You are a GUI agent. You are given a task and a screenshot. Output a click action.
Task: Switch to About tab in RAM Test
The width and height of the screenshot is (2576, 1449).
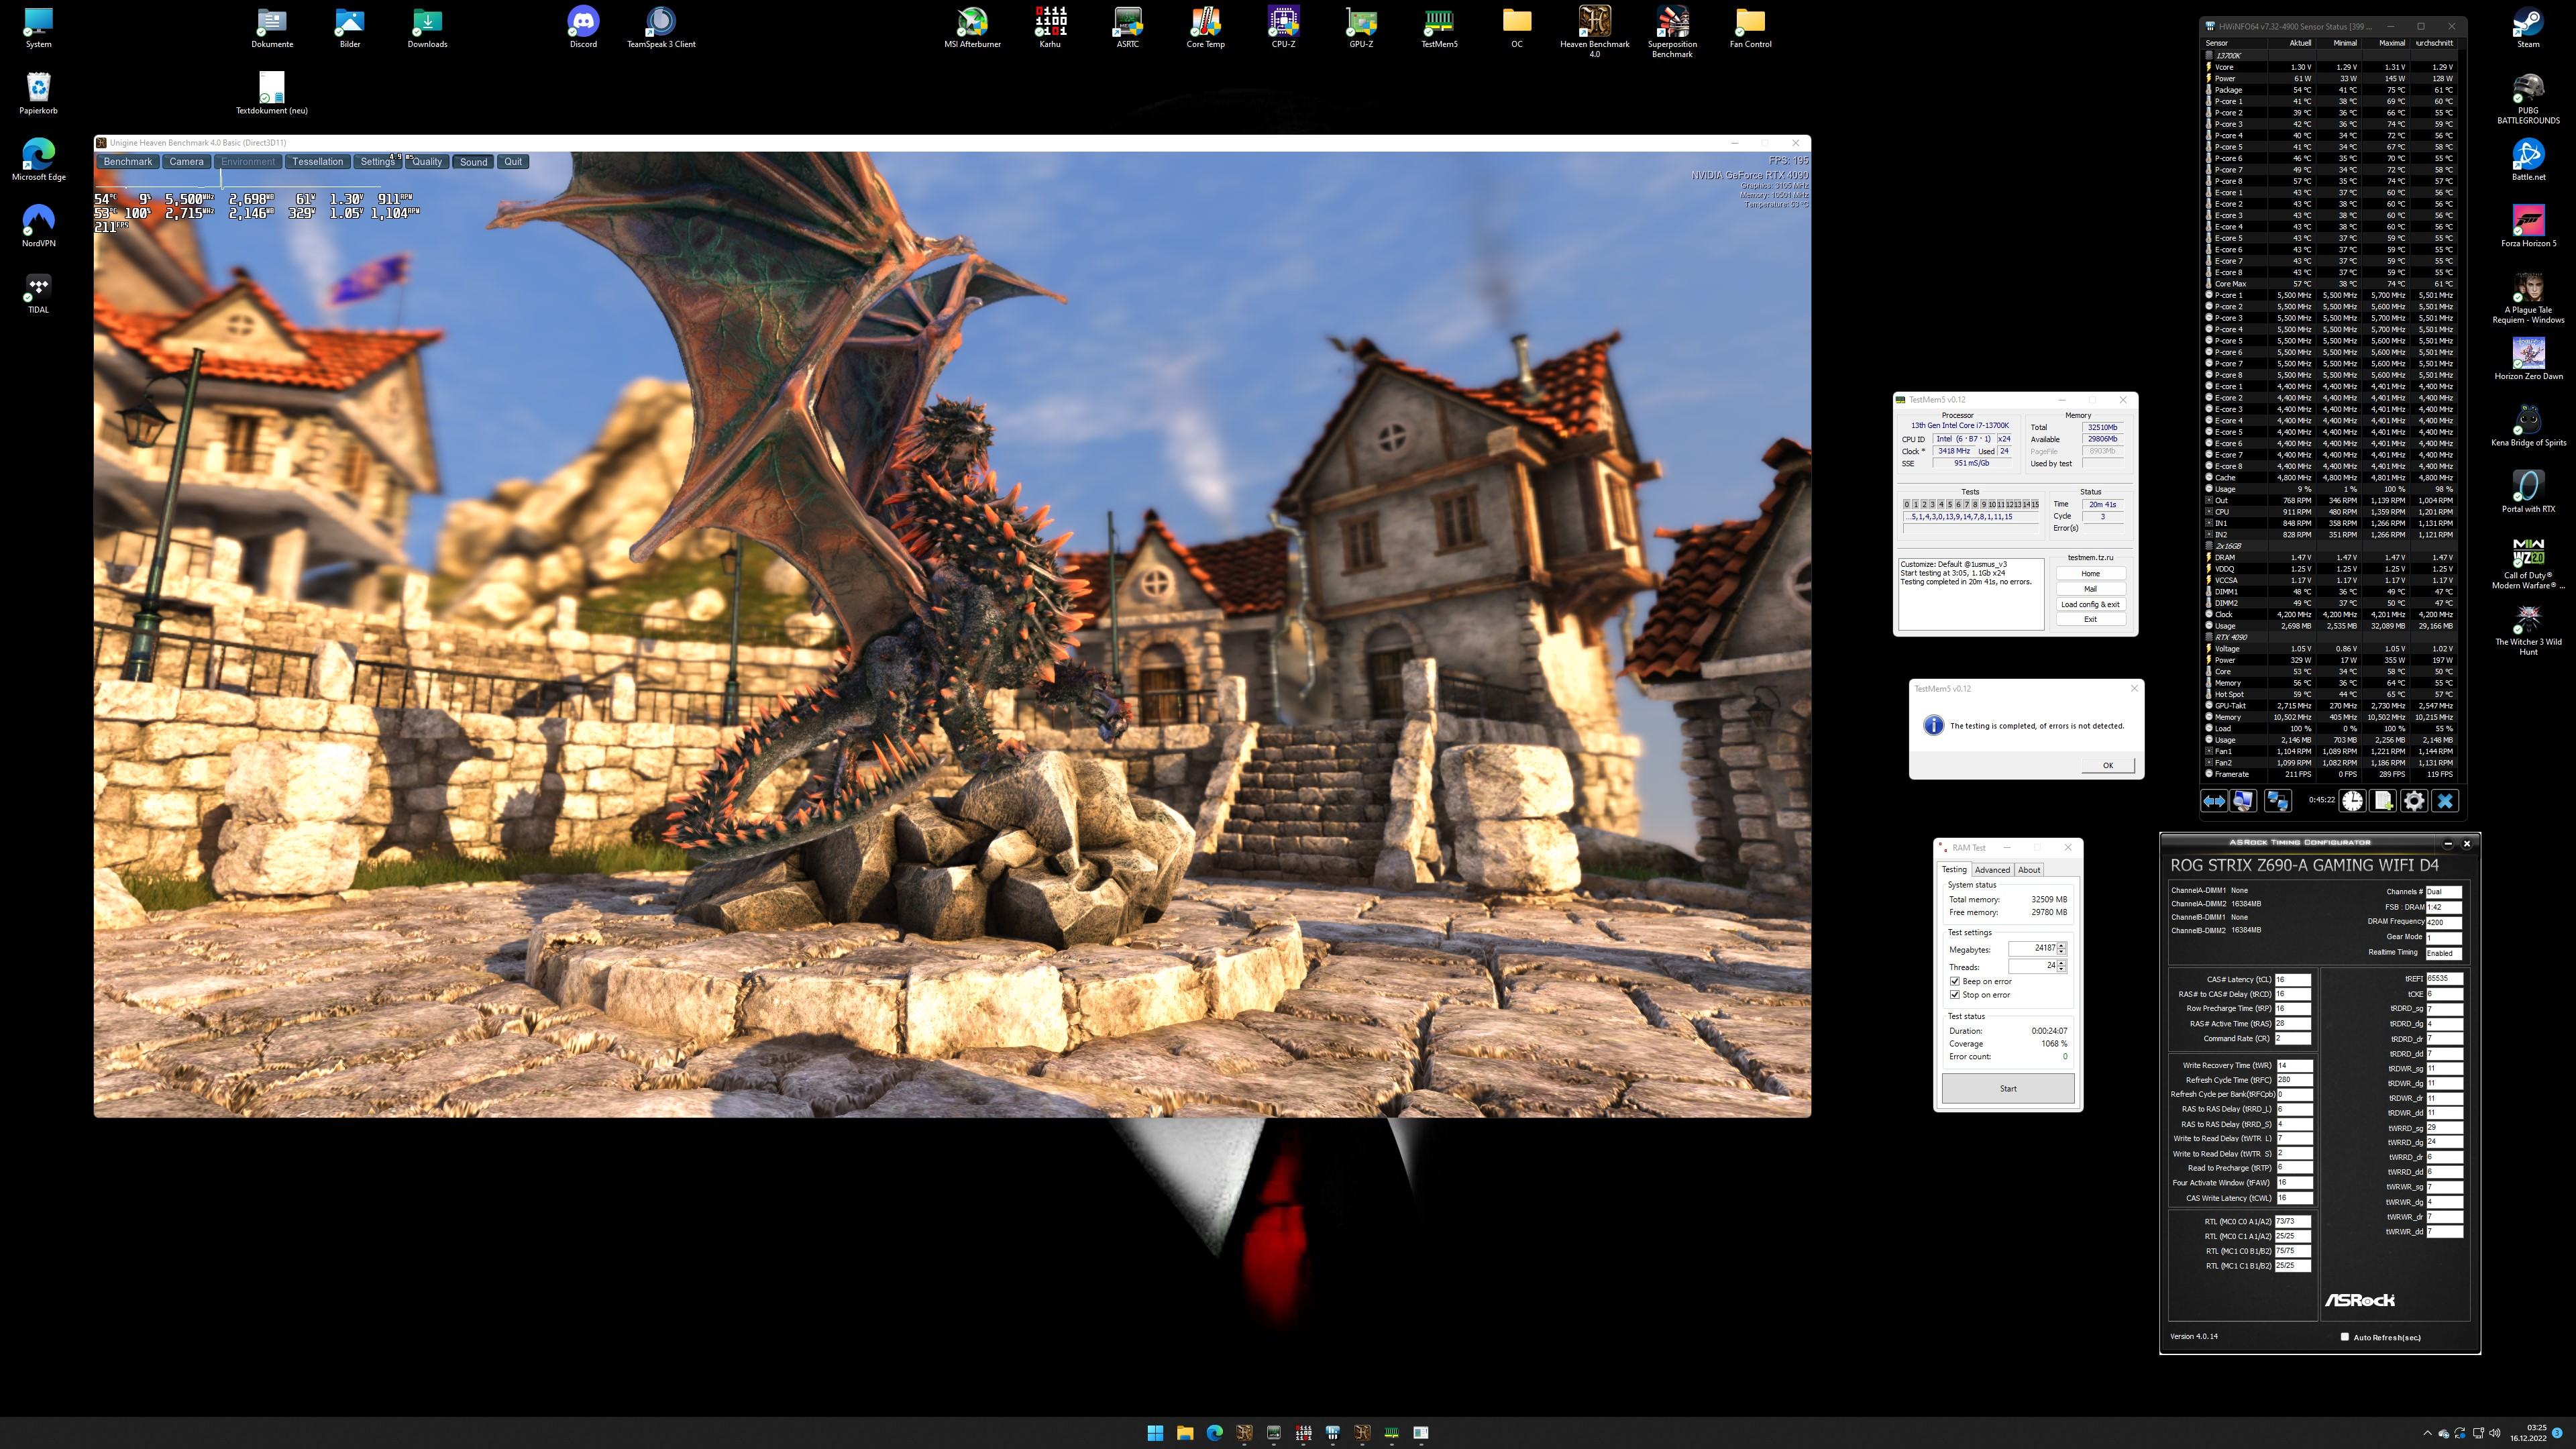(x=2029, y=870)
